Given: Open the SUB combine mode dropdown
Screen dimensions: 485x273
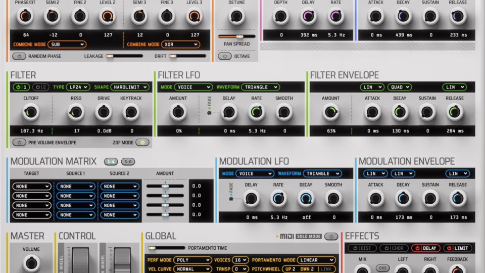Looking at the screenshot, I should click(x=67, y=44).
